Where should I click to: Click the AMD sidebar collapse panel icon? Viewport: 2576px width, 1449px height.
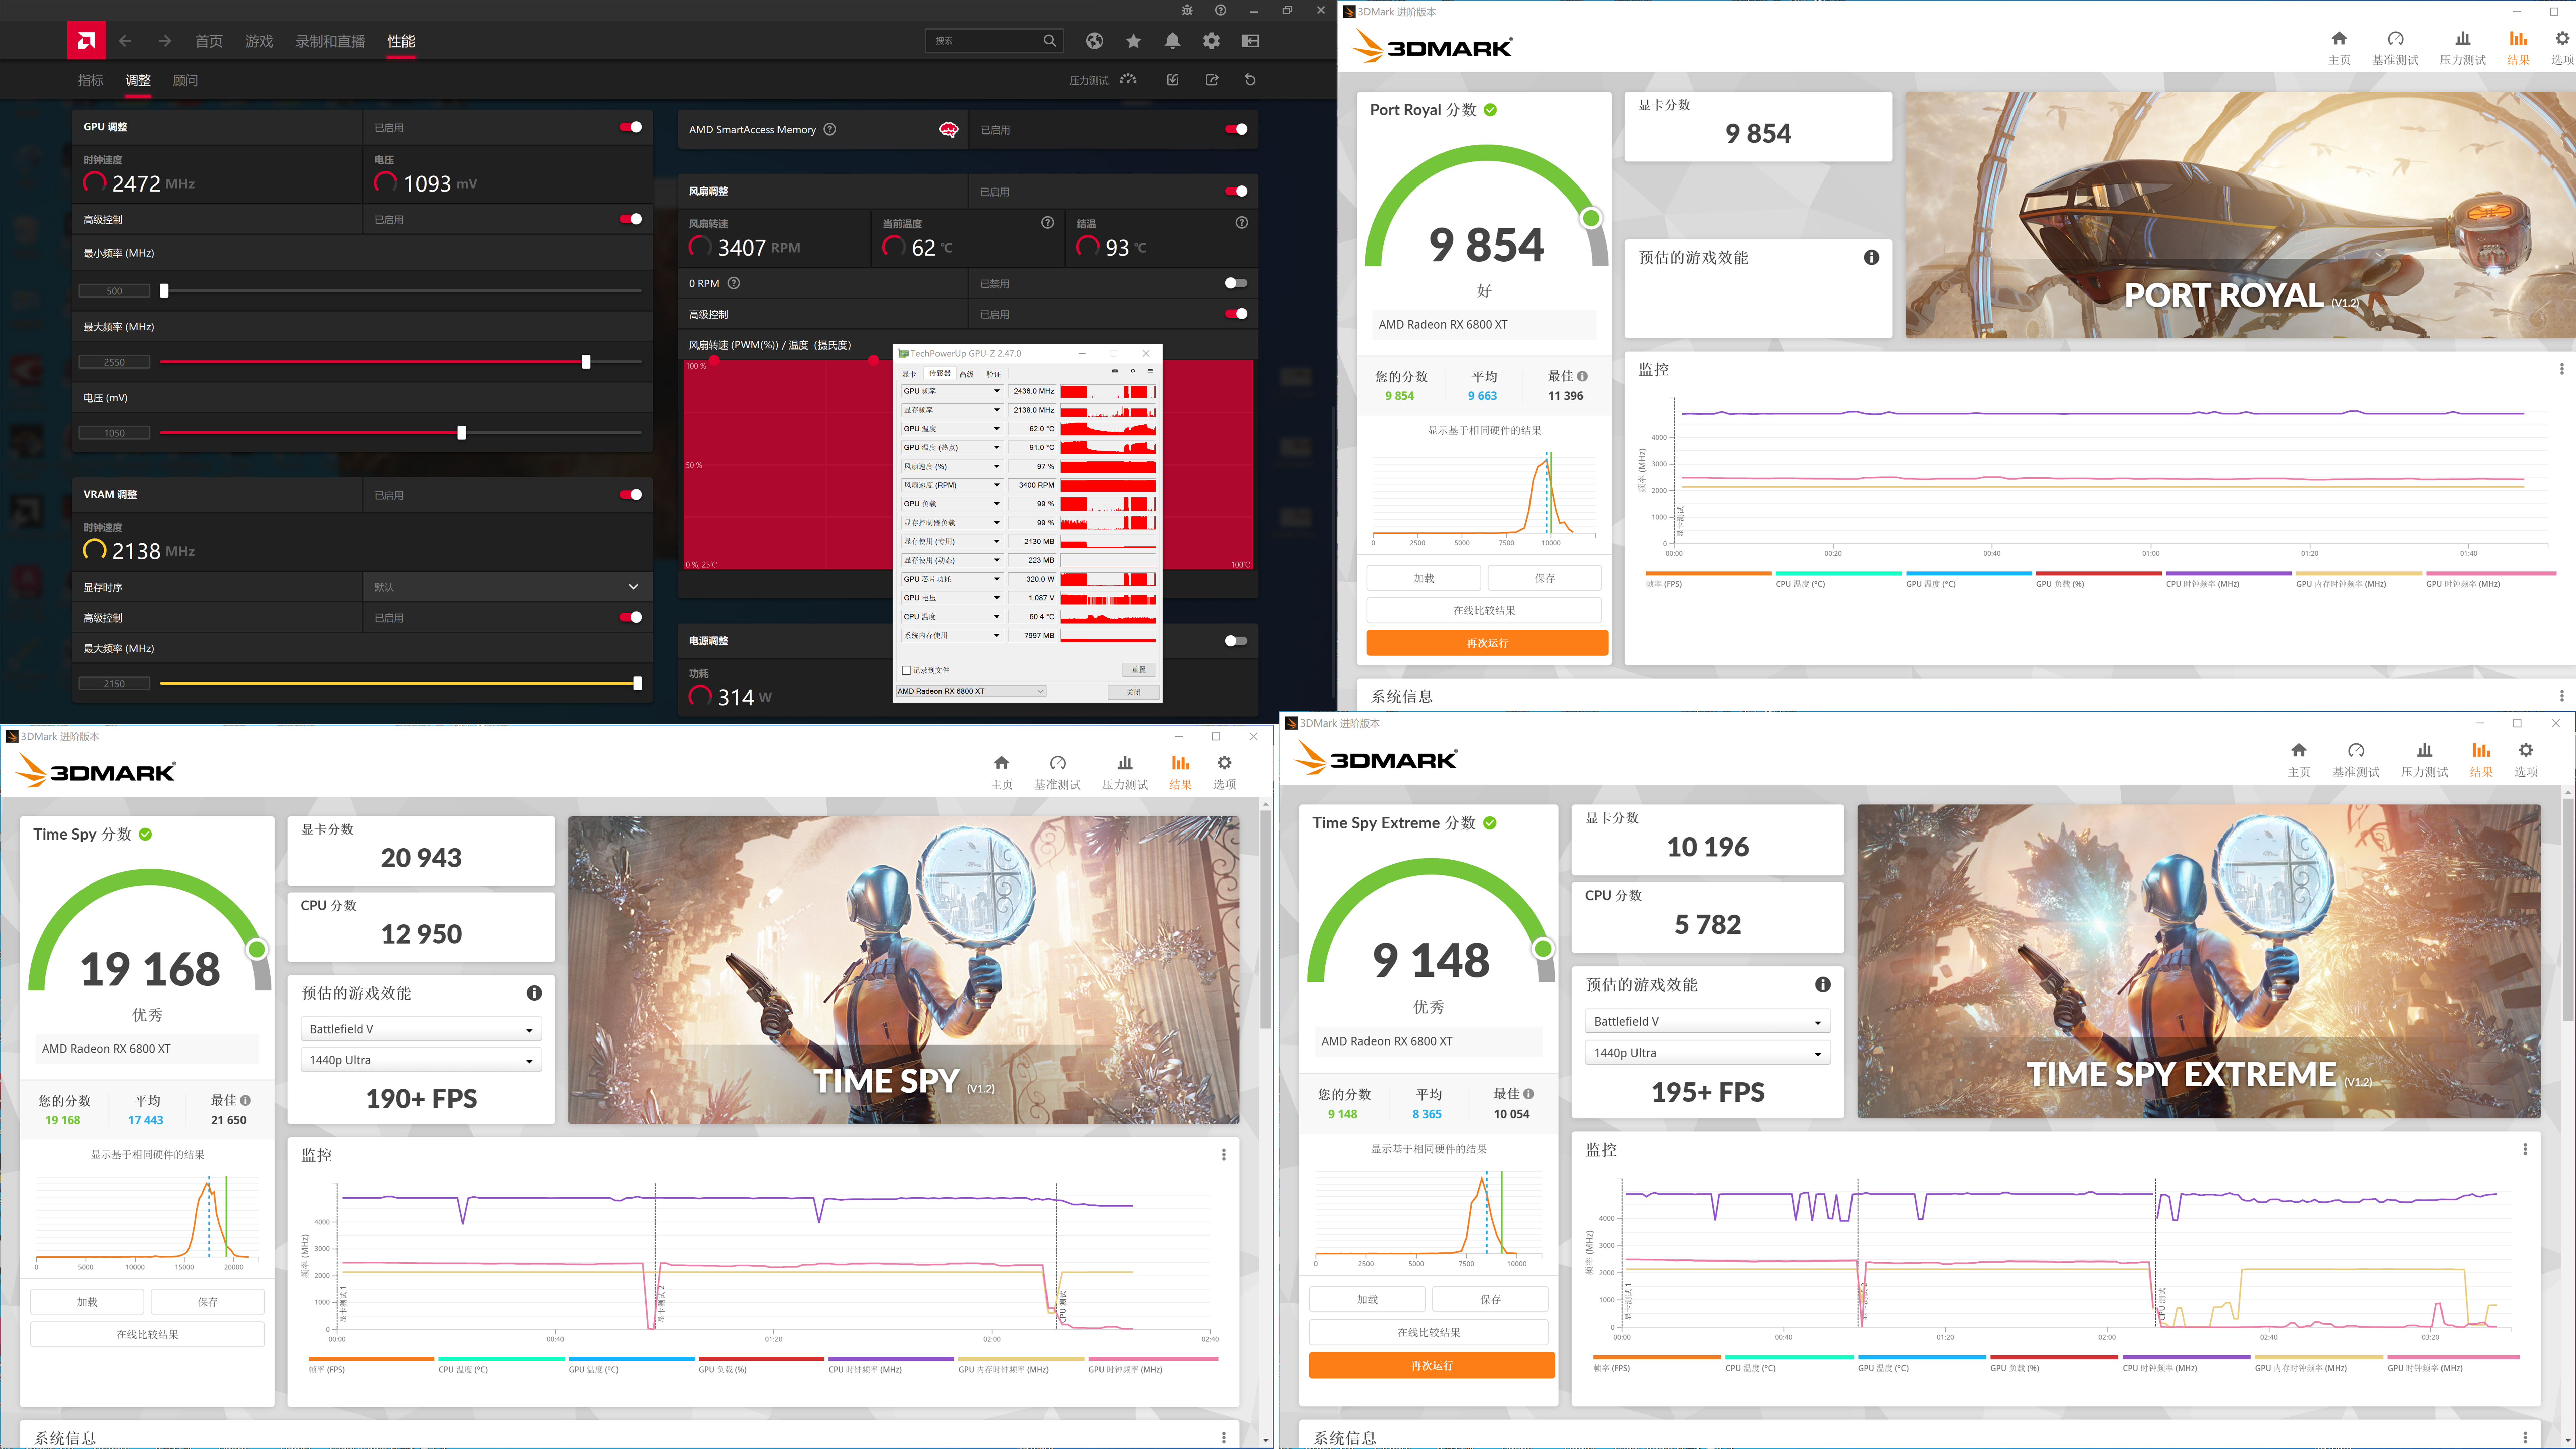tap(1250, 41)
